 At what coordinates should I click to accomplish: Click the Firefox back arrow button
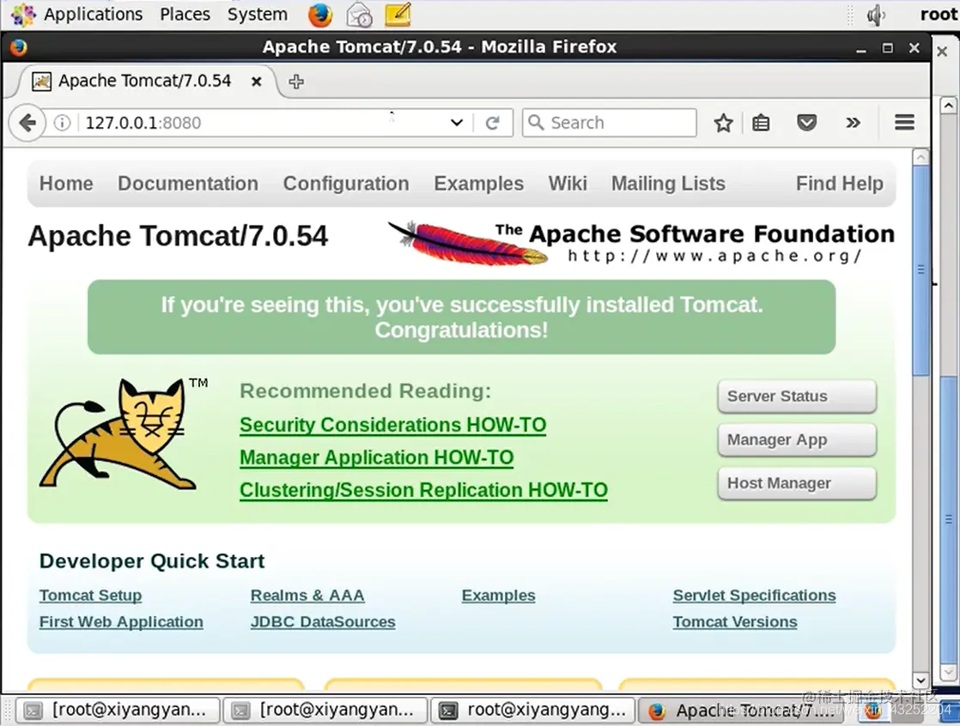pos(27,123)
